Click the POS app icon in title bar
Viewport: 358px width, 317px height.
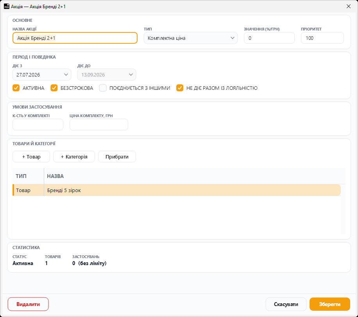pos(7,6)
